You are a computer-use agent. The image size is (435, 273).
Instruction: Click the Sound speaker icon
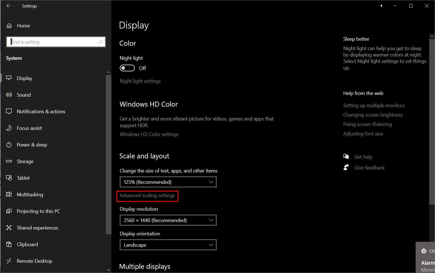(x=9, y=95)
